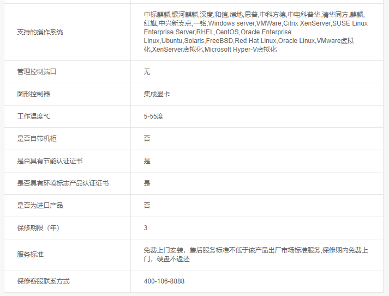Select the '是否具有节能认证证书' label
The image size is (389, 296).
coord(50,161)
